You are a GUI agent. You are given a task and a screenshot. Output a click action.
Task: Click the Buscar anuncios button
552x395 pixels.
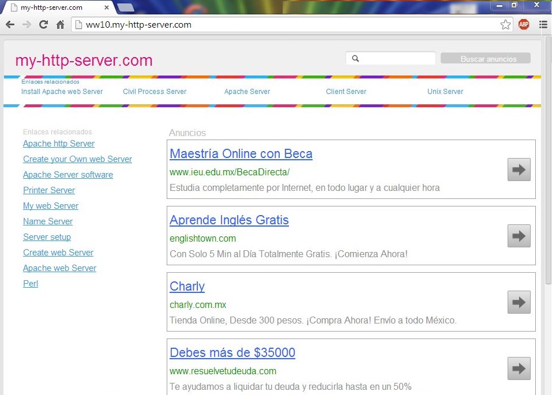pos(486,58)
